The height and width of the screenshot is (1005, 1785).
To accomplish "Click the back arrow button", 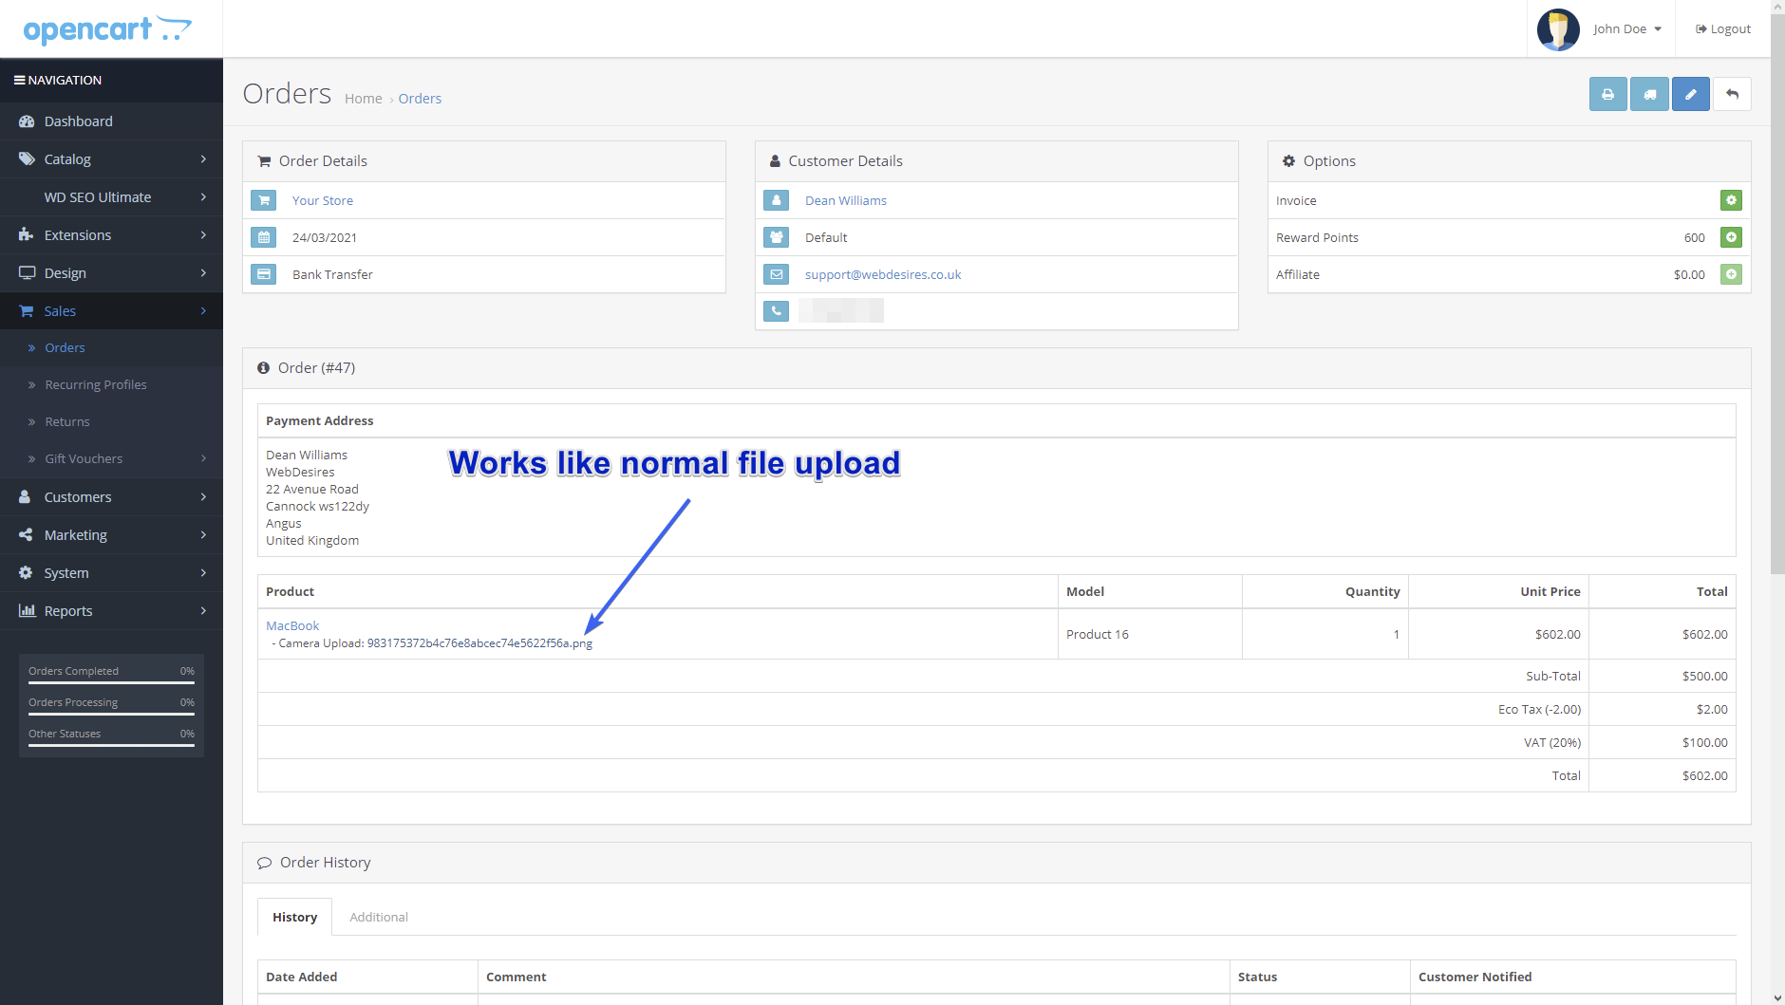I will (1732, 94).
